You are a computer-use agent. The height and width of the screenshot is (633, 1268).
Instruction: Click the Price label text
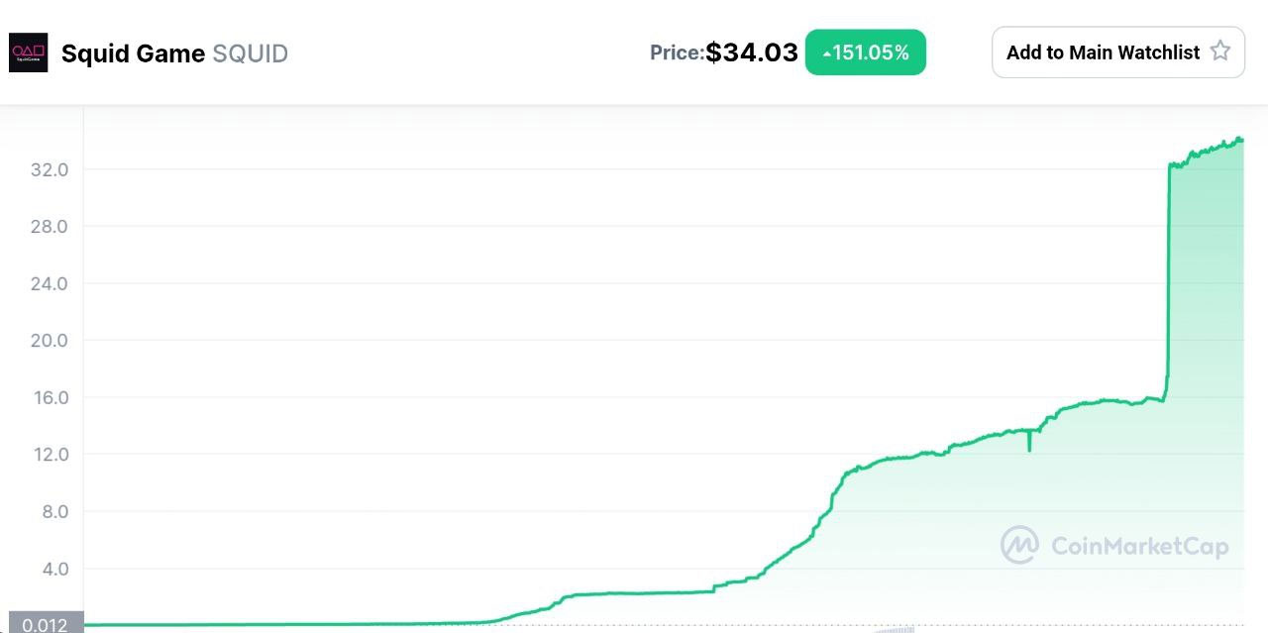677,53
